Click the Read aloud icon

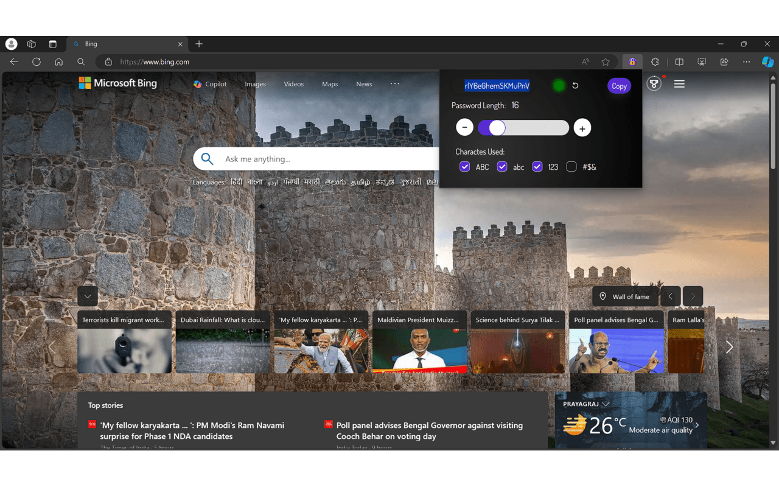(x=585, y=61)
